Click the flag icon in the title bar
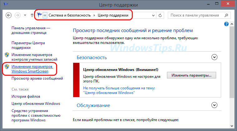This screenshot has height=131, width=237. [6, 5]
